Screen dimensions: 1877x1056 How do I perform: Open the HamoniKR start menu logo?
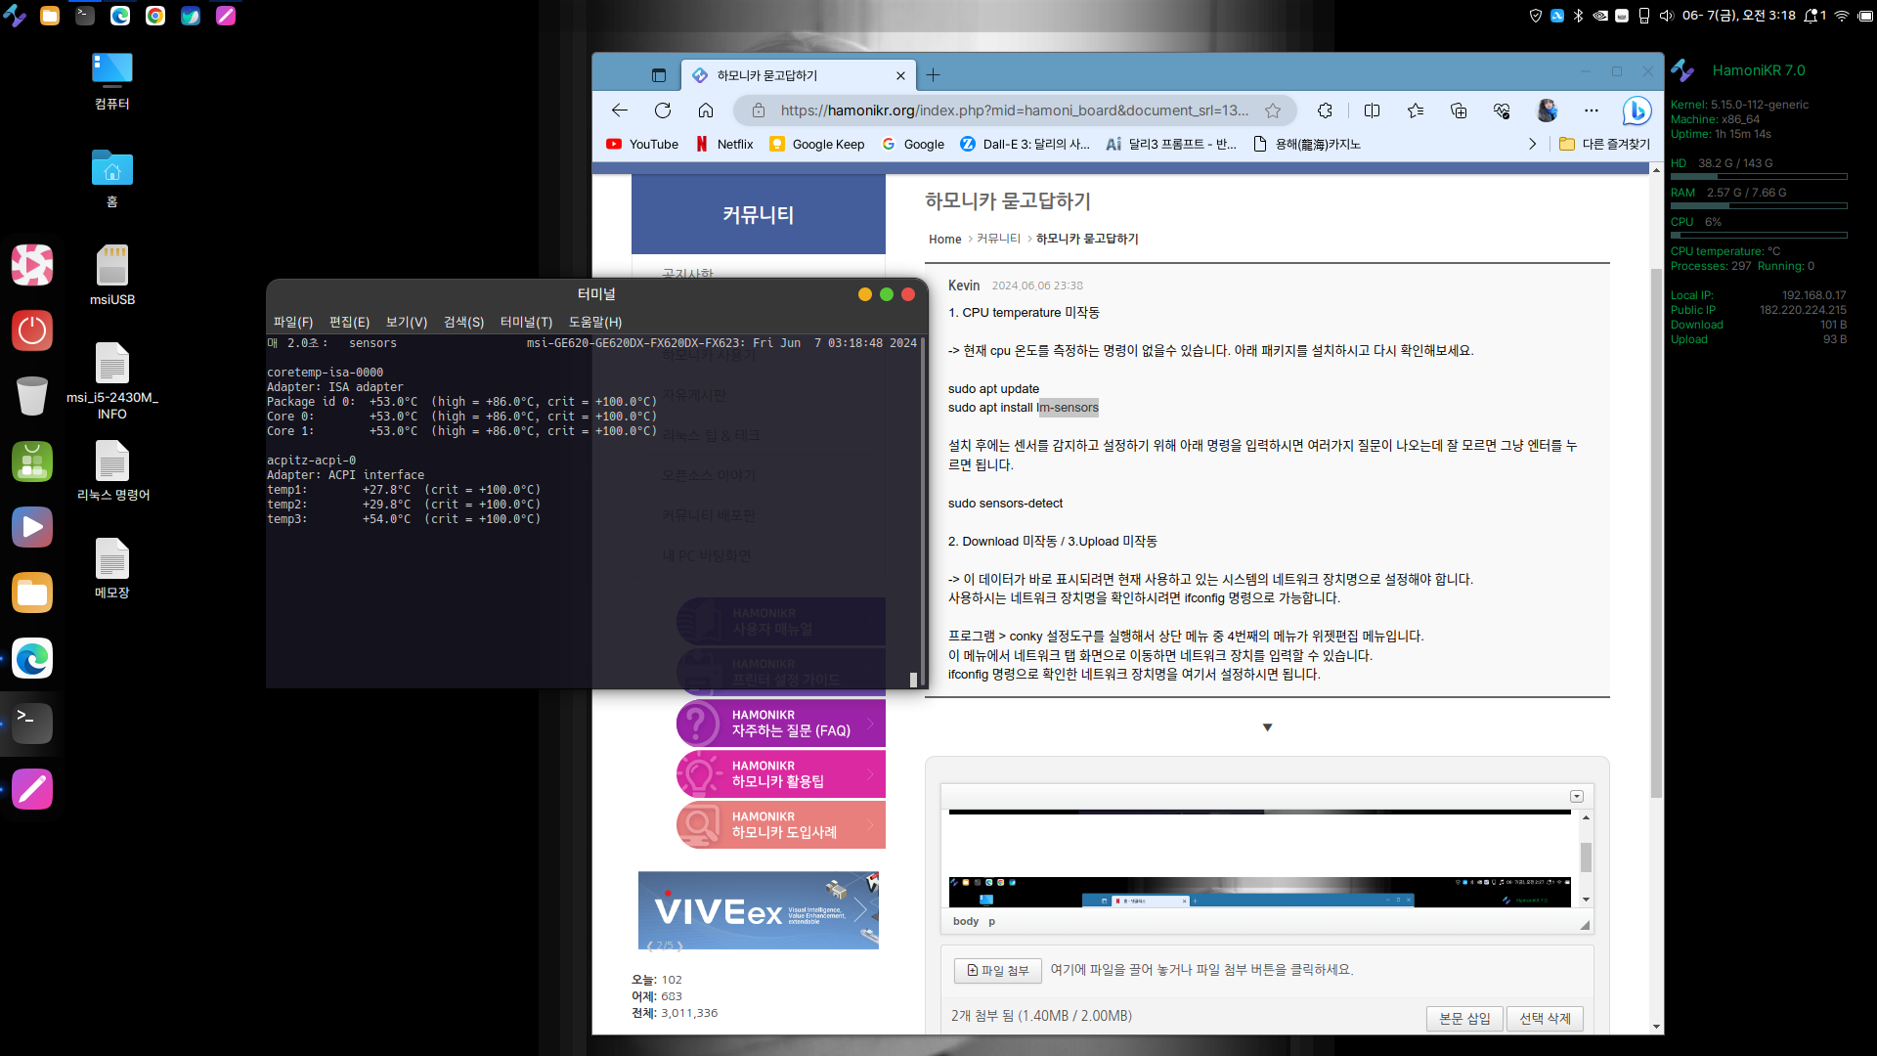pos(15,16)
